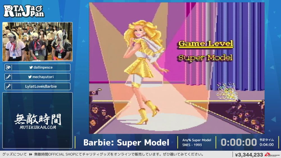Click the SNES - 1993 platform text

pyautogui.click(x=192, y=145)
